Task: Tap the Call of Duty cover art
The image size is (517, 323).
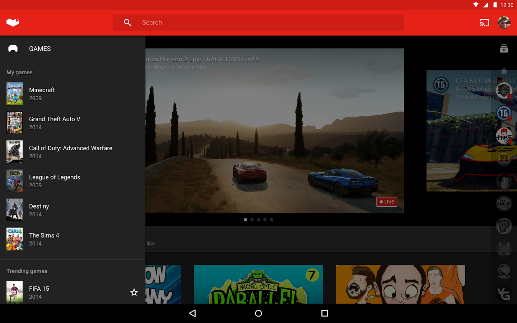Action: (x=14, y=152)
